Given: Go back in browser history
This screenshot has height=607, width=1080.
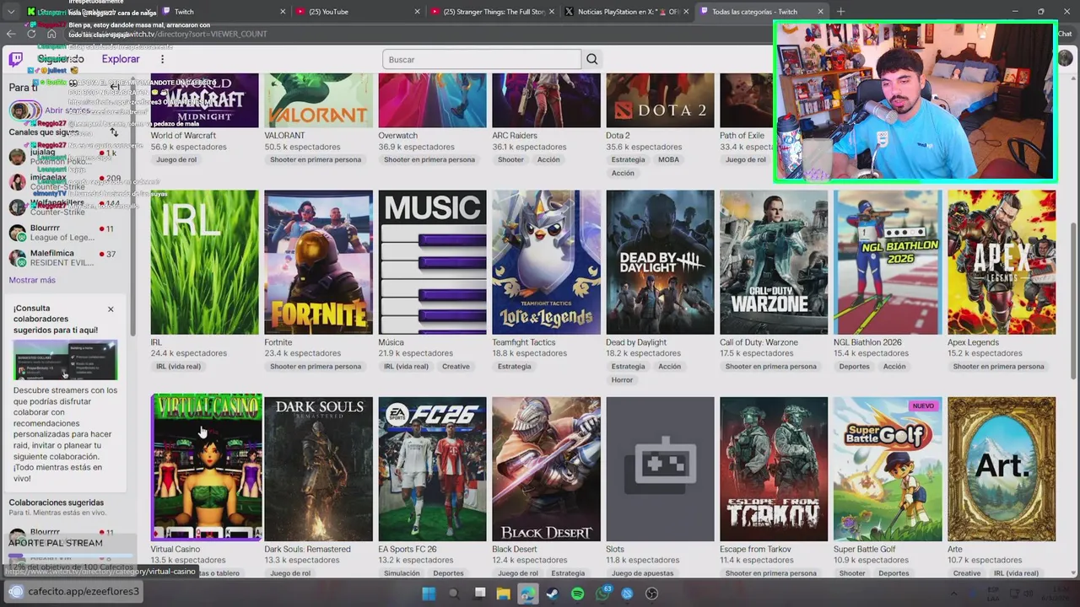Looking at the screenshot, I should 10,34.
